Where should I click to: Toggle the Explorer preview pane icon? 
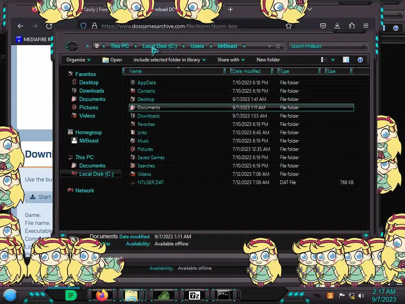[346, 60]
